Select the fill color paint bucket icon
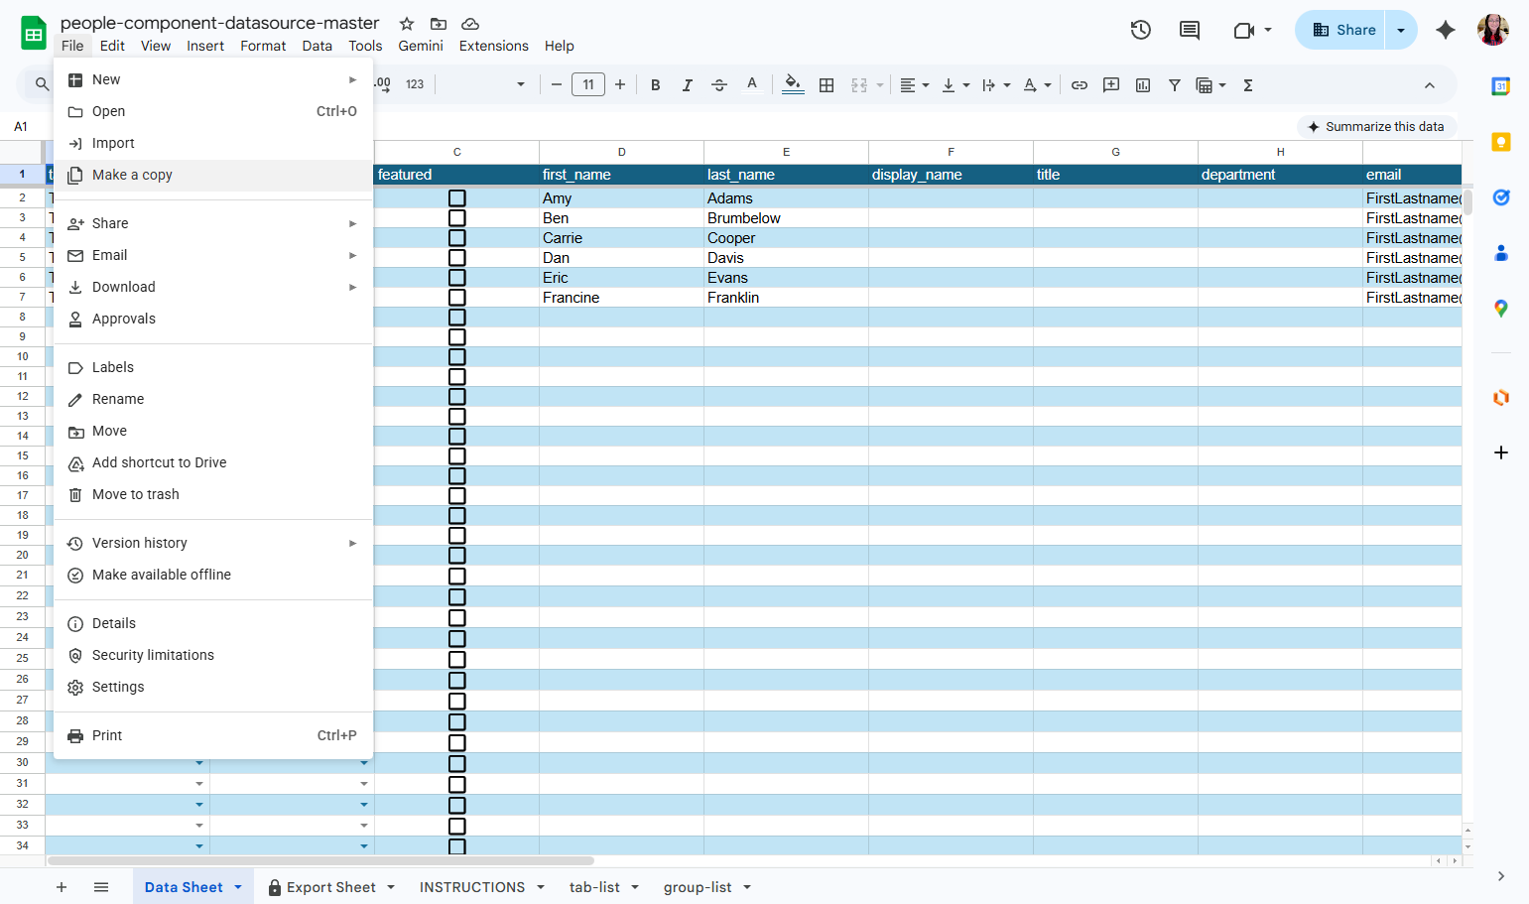 [x=793, y=85]
